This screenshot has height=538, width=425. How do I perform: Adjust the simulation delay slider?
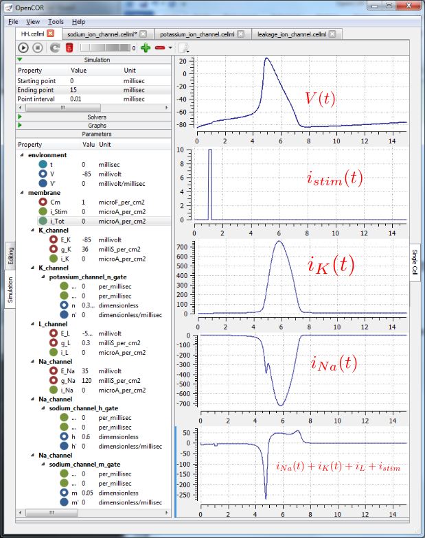pos(105,48)
